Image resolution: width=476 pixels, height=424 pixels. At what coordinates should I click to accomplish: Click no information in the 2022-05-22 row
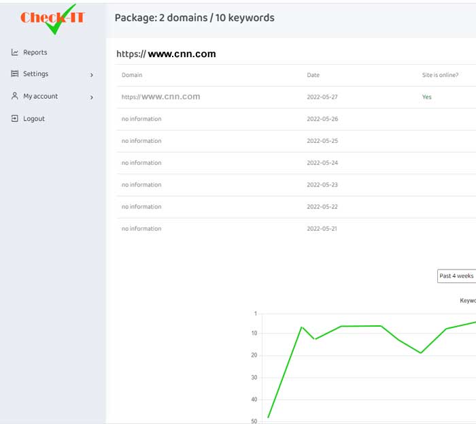click(141, 206)
